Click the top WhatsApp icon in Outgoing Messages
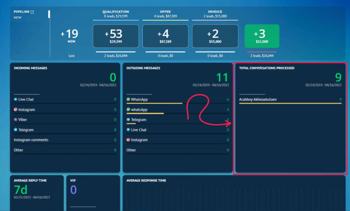Image resolution: width=350 pixels, height=211 pixels. click(129, 99)
